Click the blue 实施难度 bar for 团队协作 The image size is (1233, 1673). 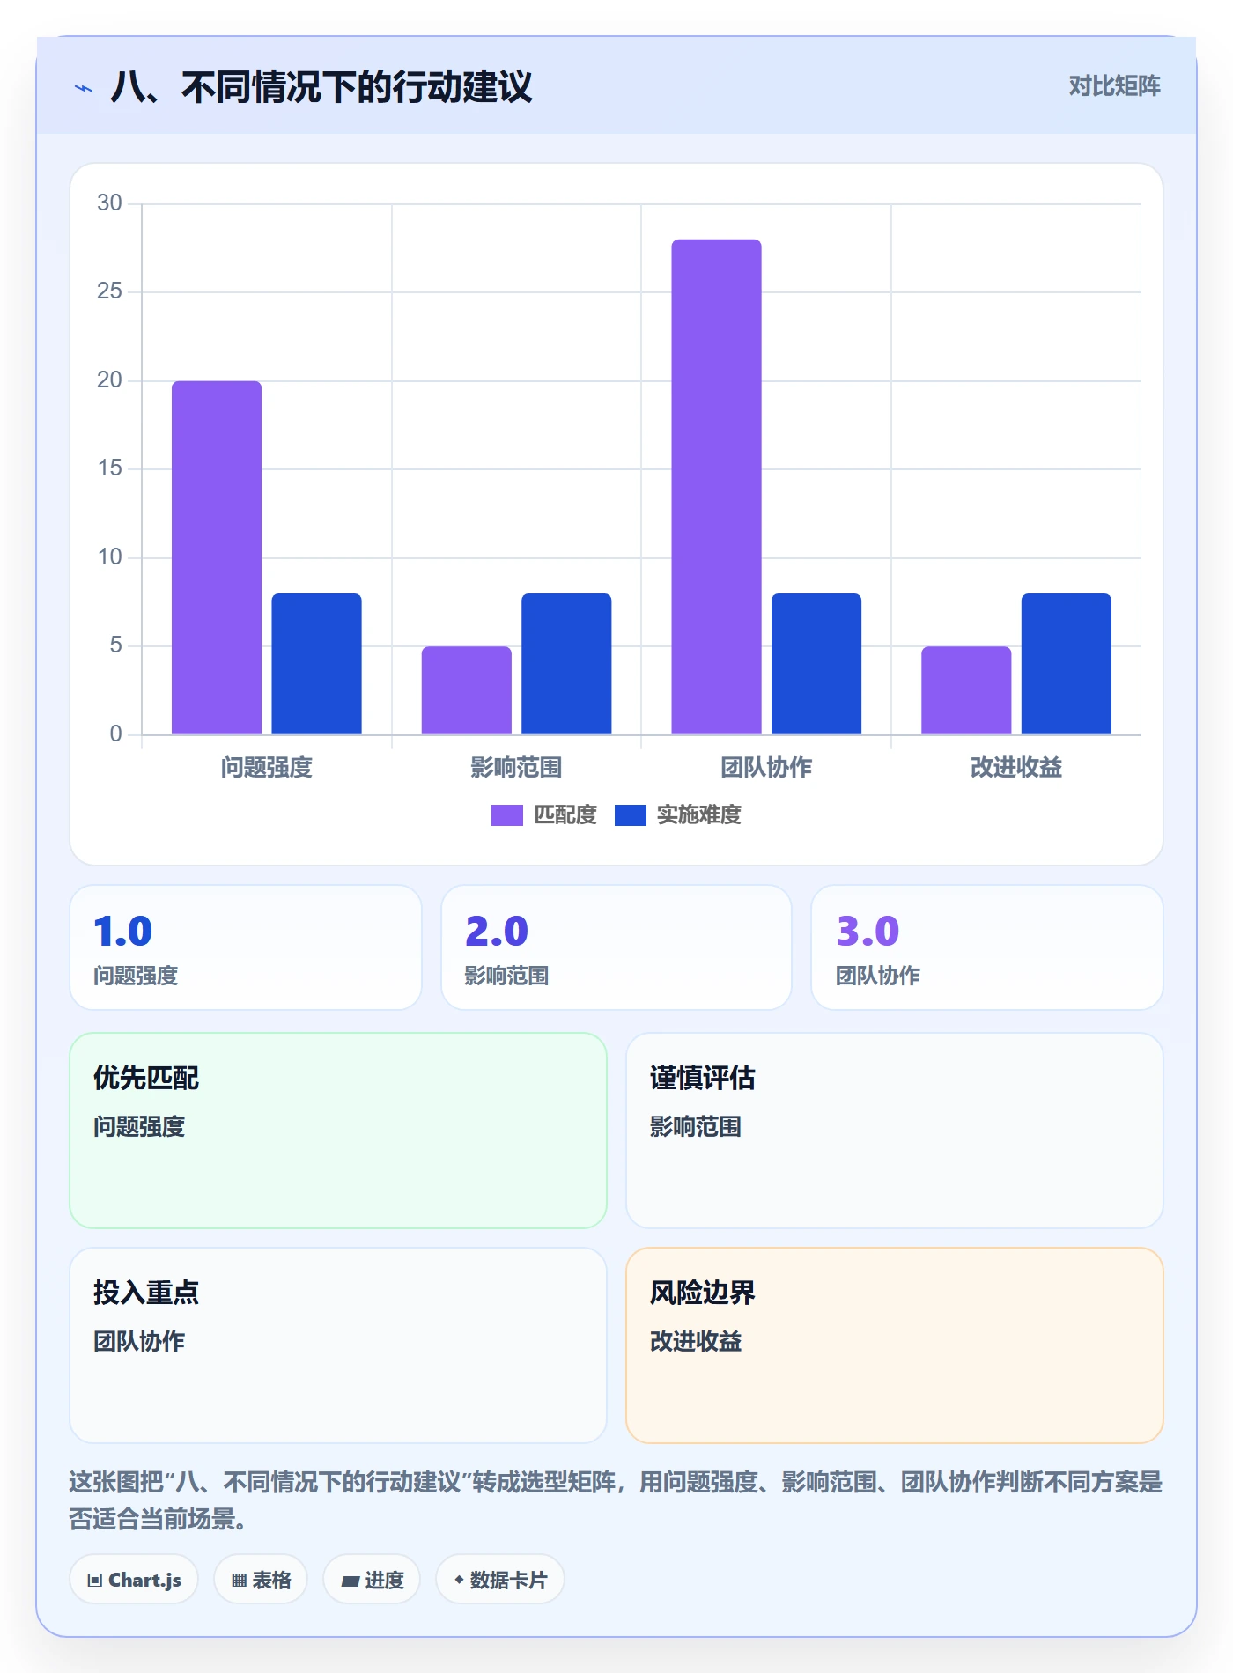pos(816,664)
